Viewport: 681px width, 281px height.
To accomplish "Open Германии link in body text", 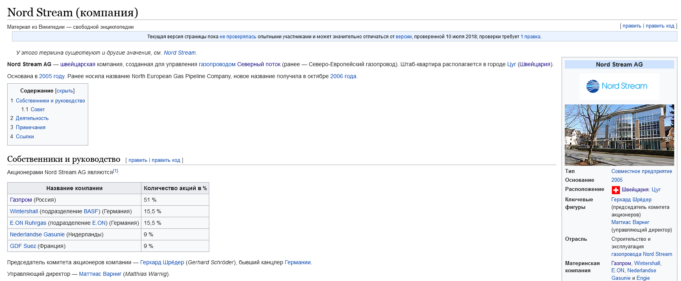I will click(298, 262).
